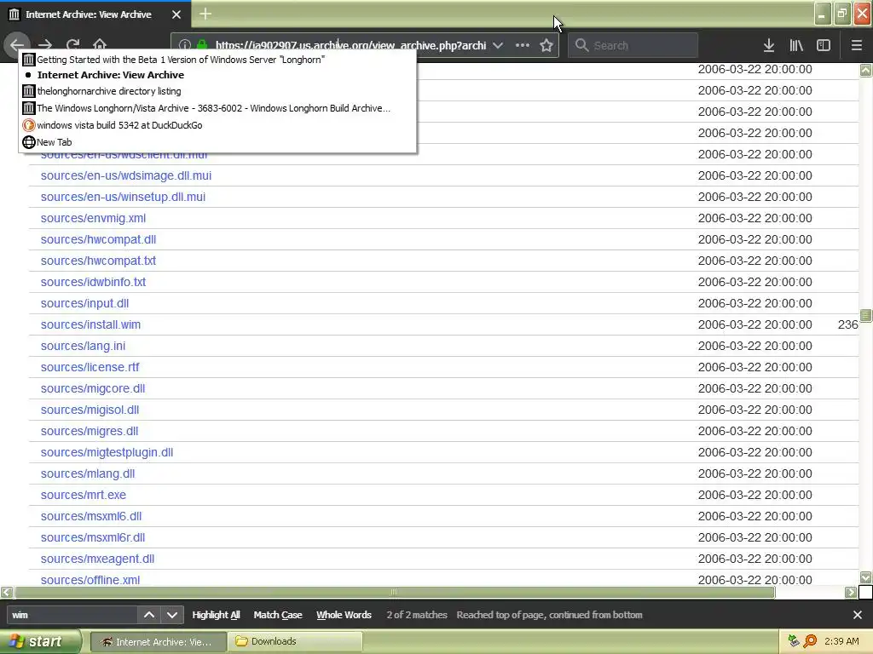This screenshot has height=654, width=873.
Task: Toggle Match Case in find bar
Action: click(x=278, y=615)
